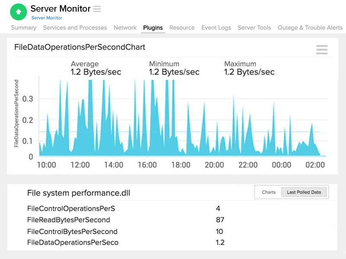The image size is (346, 259).
Task: Open Outage & Trouble Alerts tab
Action: tap(310, 28)
